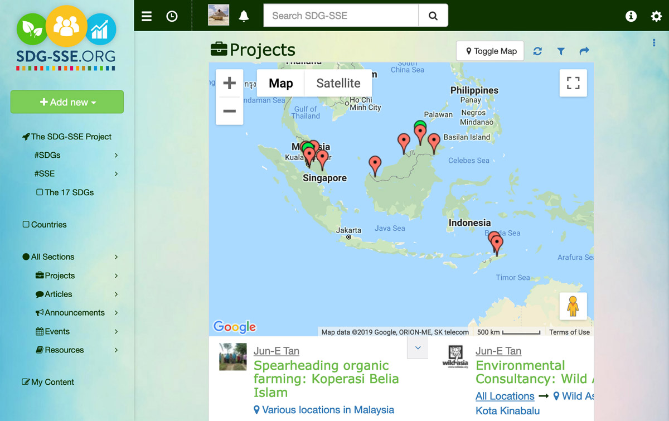669x421 pixels.
Task: Open the first Jun-E Tan author link
Action: (x=277, y=351)
